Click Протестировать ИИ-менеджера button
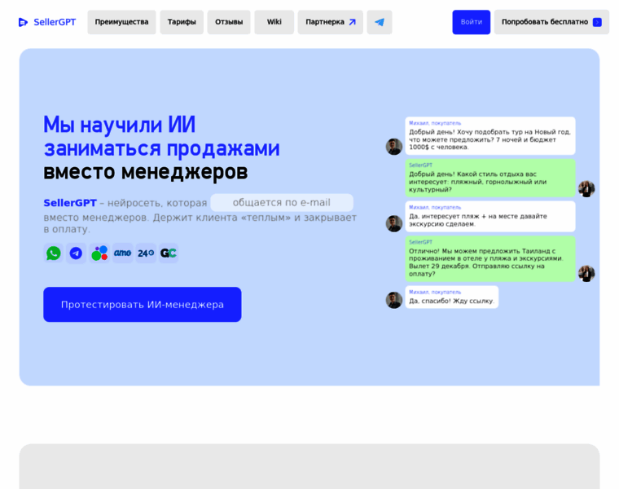The height and width of the screenshot is (489, 619). tap(143, 304)
